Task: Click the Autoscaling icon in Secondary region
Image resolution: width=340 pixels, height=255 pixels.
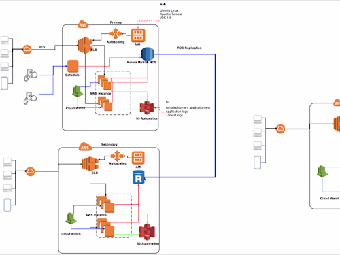Action: tap(117, 156)
